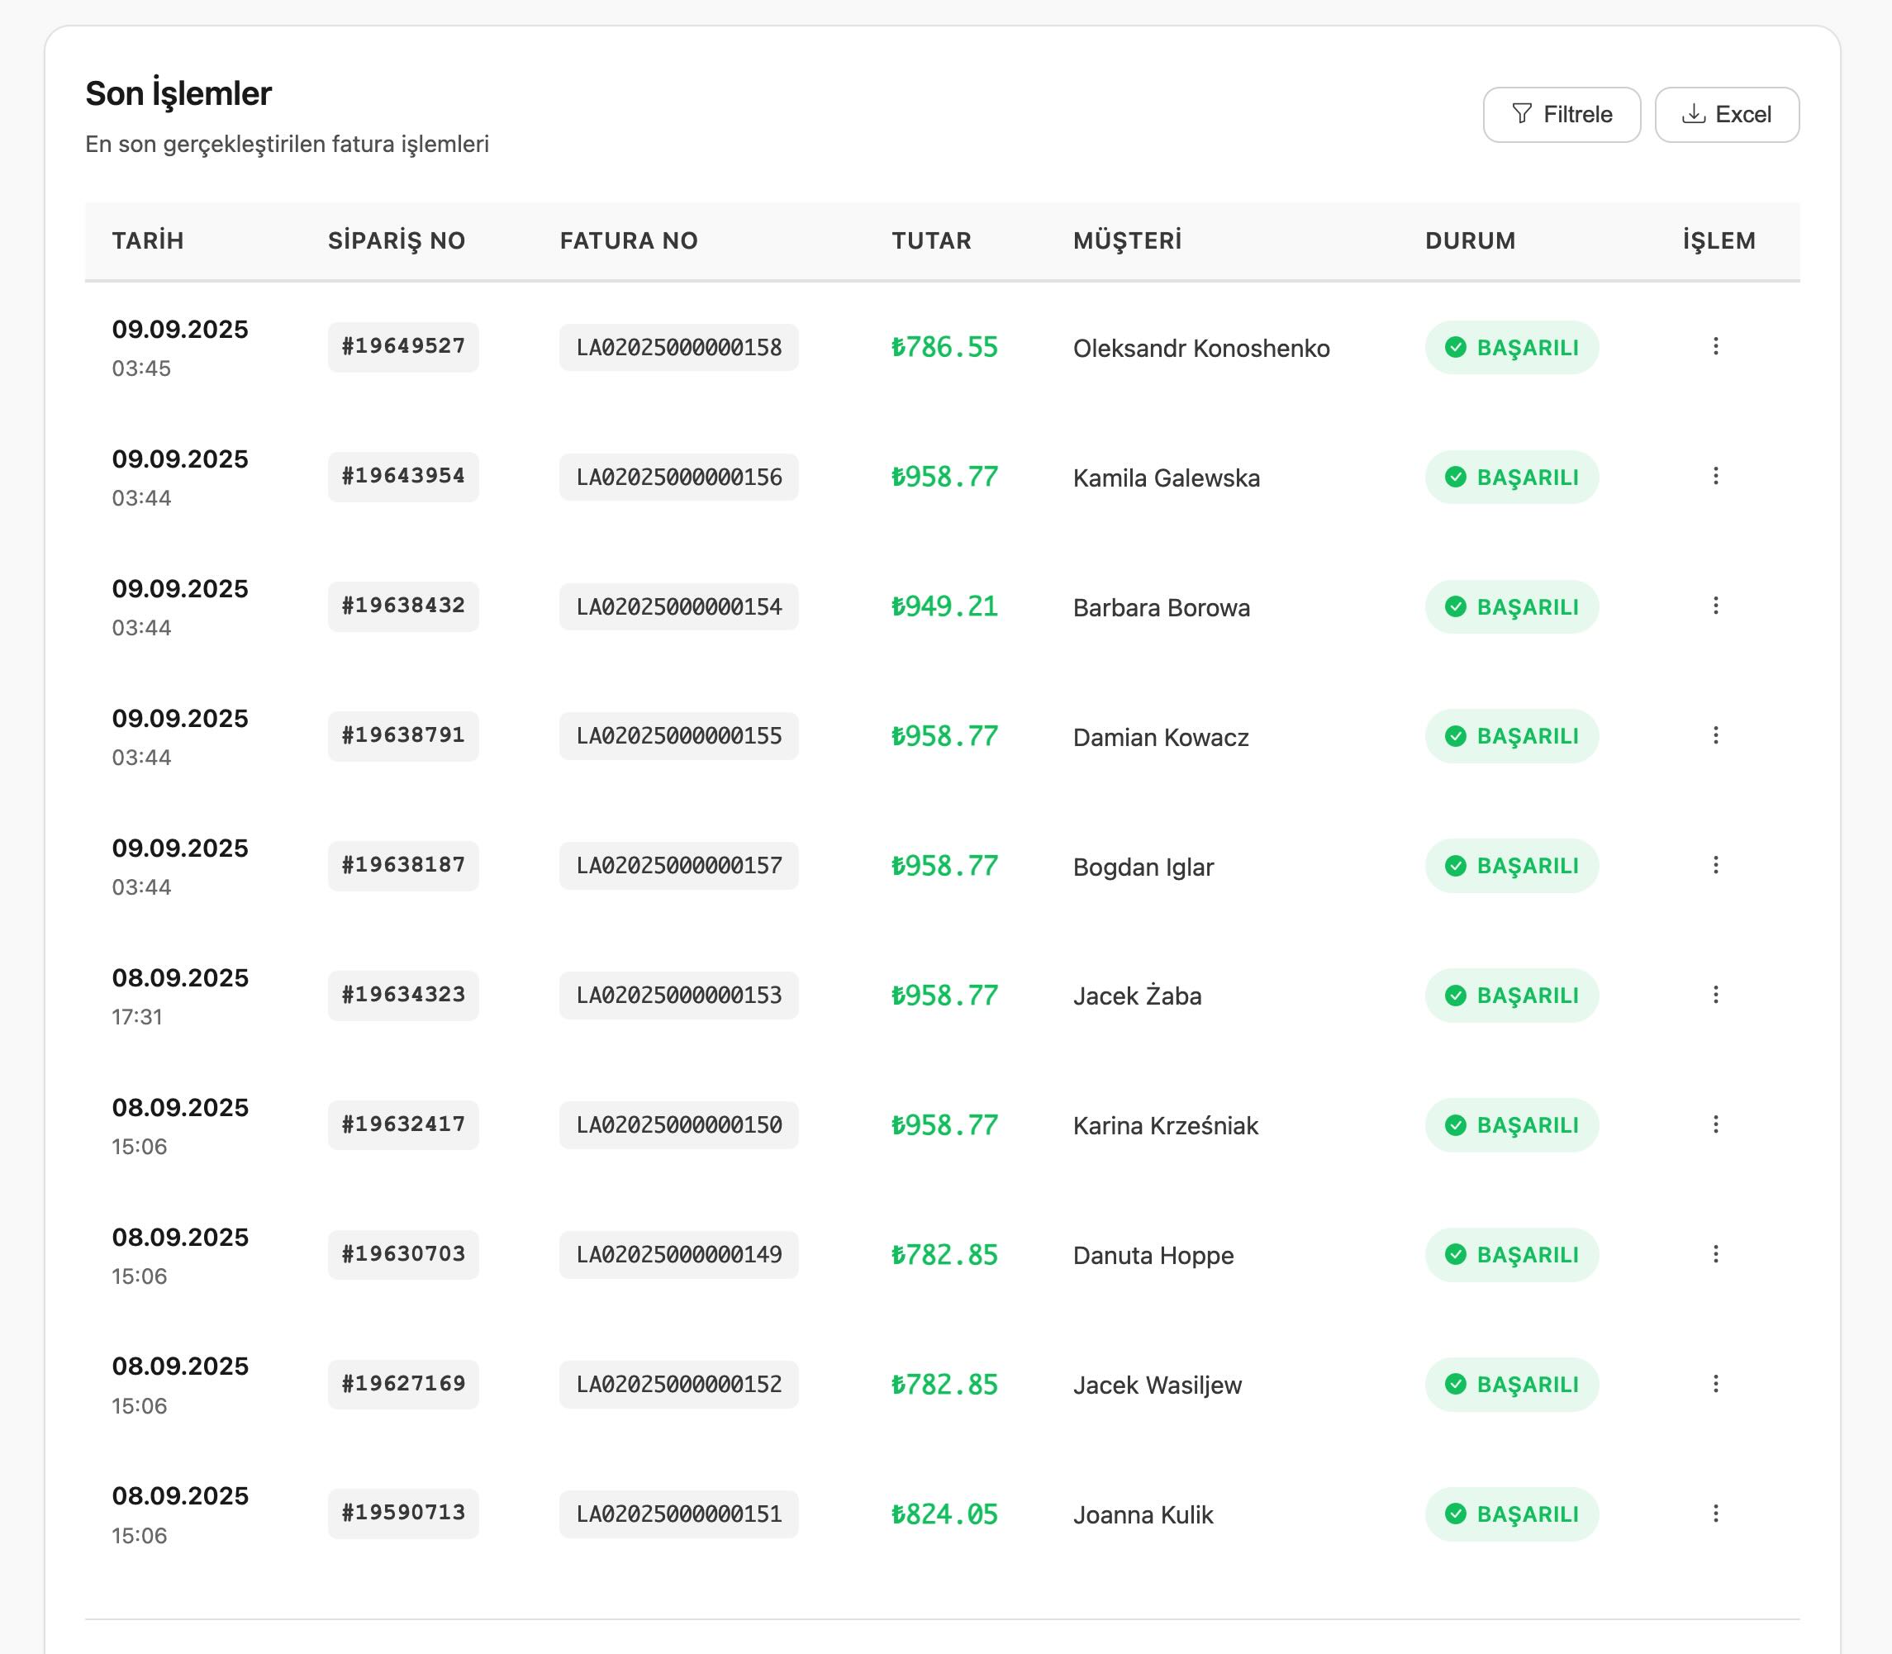
Task: Expand options for Jacek Wasiljew row
Action: click(x=1715, y=1385)
